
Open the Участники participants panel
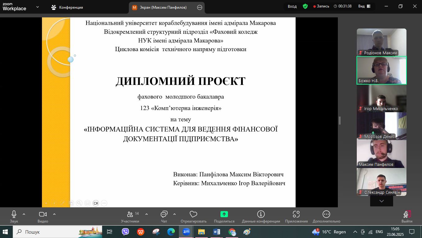tap(130, 214)
